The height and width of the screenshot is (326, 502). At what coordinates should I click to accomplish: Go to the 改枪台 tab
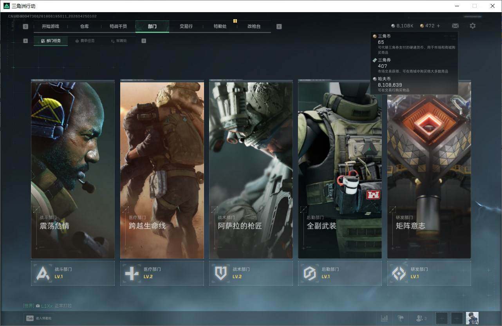coord(254,26)
